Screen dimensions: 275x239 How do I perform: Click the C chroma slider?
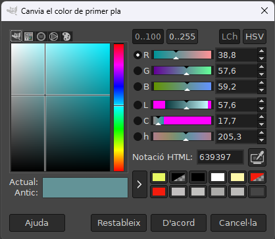point(182,120)
